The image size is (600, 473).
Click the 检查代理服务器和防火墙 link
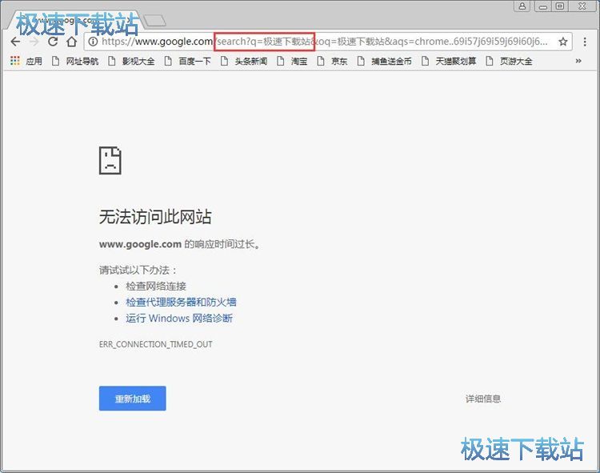(181, 302)
